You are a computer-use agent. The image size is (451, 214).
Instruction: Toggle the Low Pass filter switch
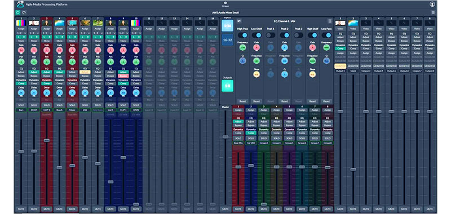pos(326,35)
